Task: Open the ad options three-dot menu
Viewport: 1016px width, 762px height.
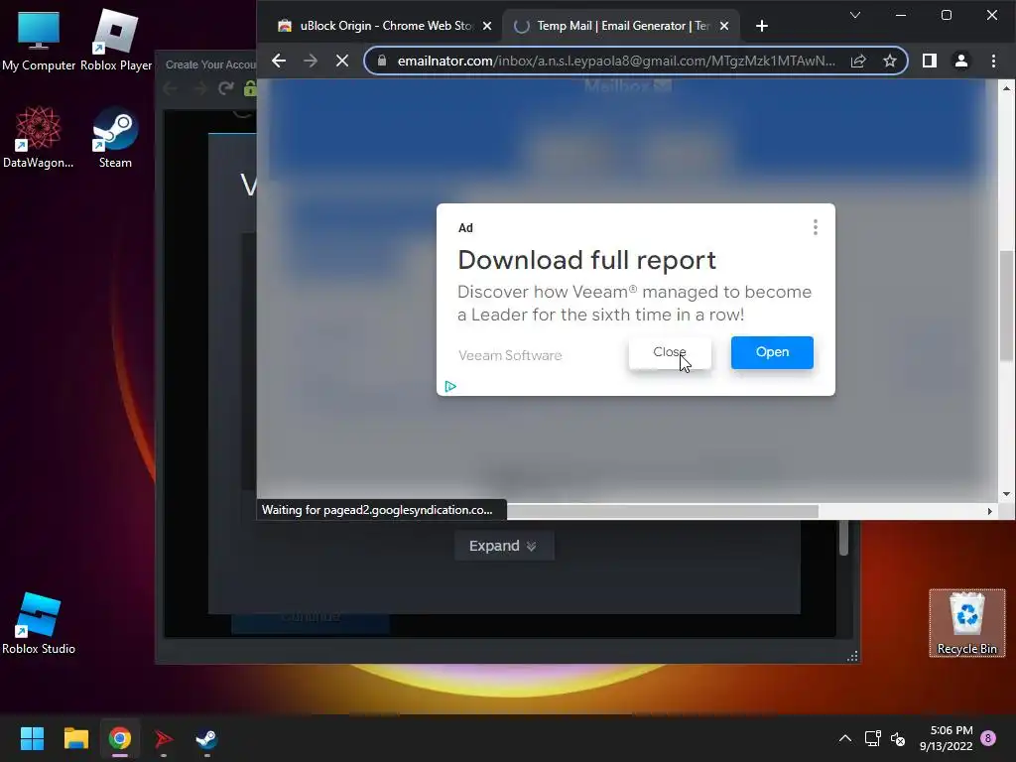Action: click(x=816, y=227)
